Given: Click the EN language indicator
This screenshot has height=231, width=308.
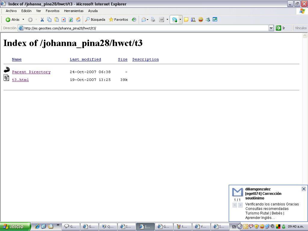Looking at the screenshot, I should click(234, 227).
